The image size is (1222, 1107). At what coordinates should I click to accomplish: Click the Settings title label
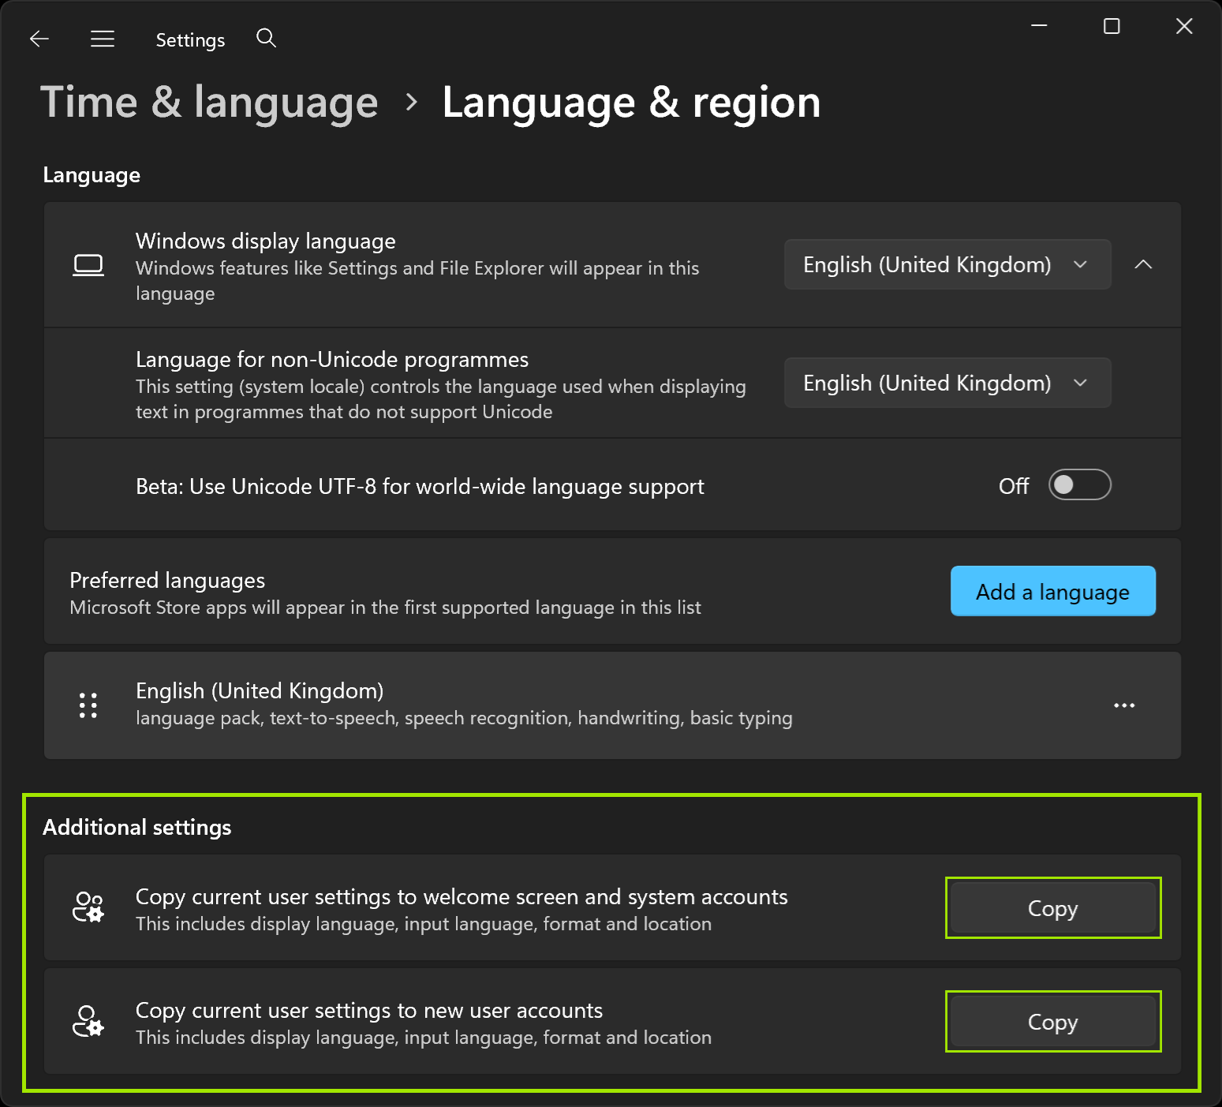pyautogui.click(x=189, y=39)
